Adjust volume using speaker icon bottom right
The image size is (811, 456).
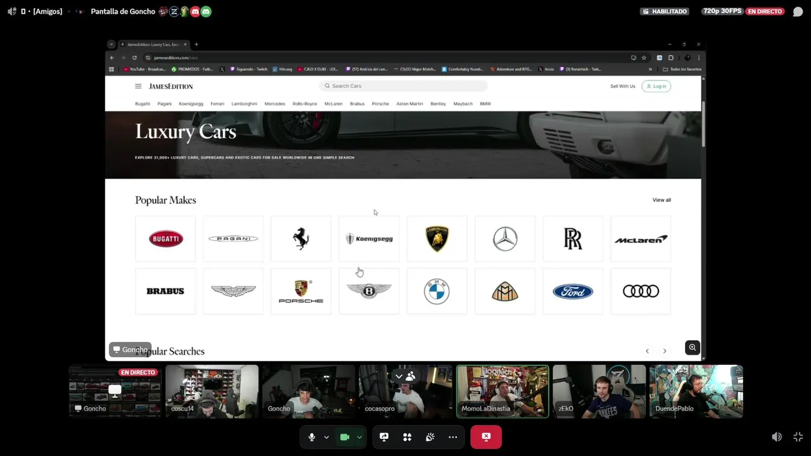[x=777, y=437]
